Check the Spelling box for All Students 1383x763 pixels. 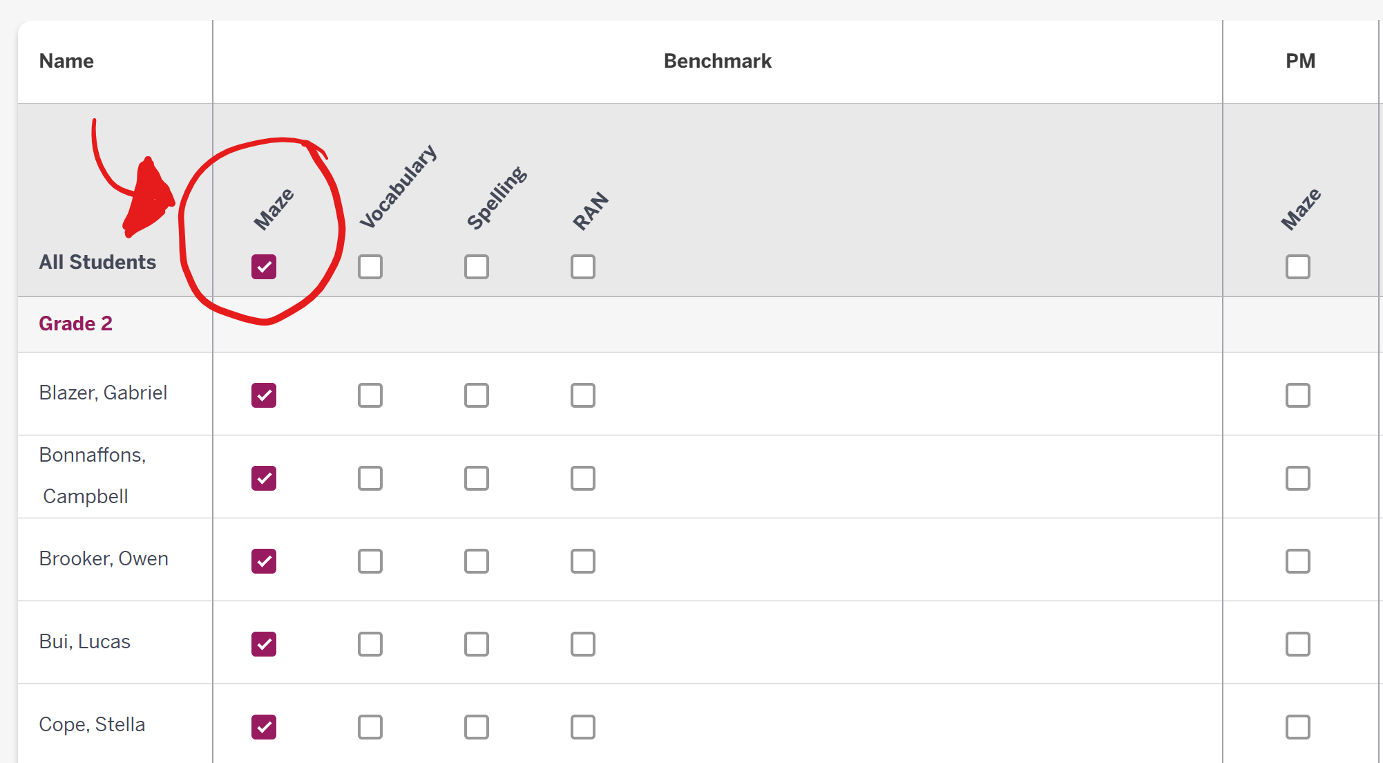pyautogui.click(x=476, y=266)
